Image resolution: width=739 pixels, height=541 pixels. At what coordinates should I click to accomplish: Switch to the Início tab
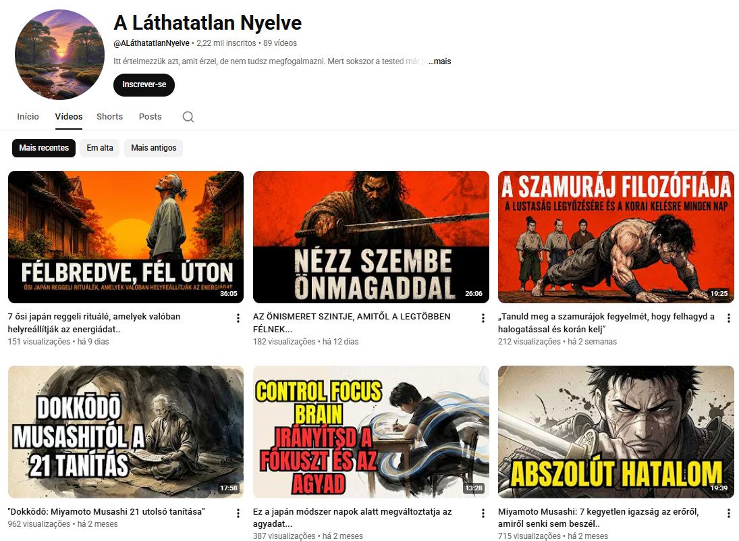click(x=28, y=116)
